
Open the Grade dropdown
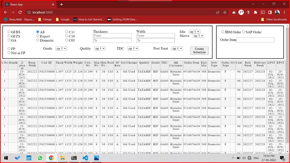(x=61, y=49)
